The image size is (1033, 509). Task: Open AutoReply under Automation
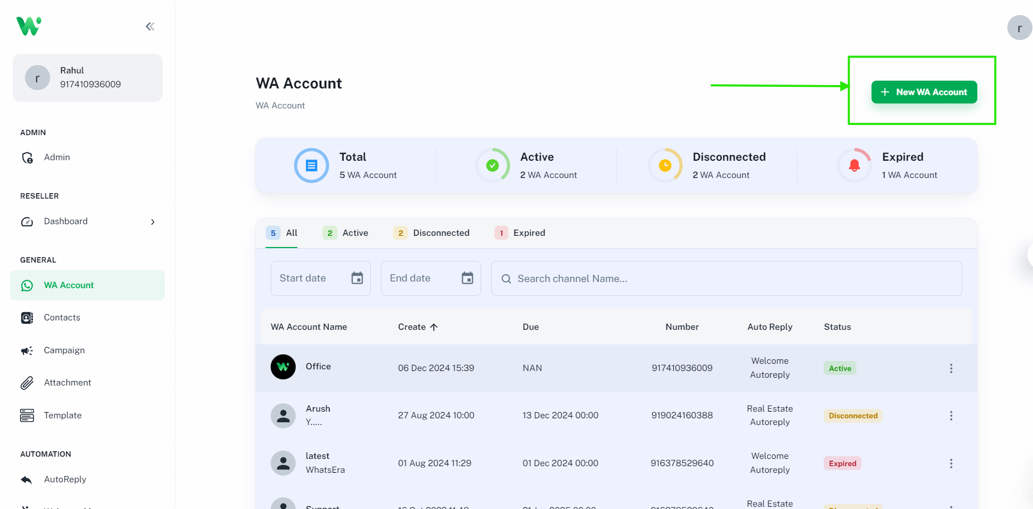(x=65, y=480)
